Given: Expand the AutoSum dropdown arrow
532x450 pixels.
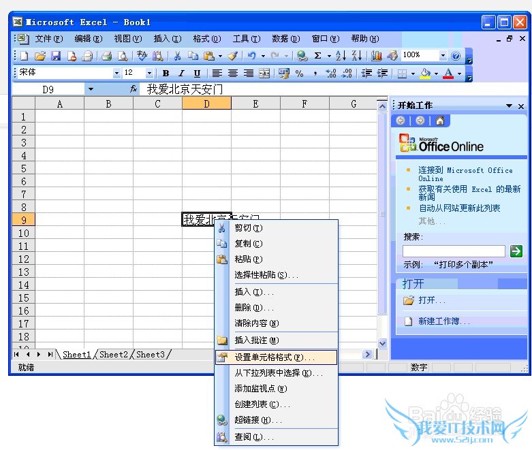Looking at the screenshot, I should (329, 56).
